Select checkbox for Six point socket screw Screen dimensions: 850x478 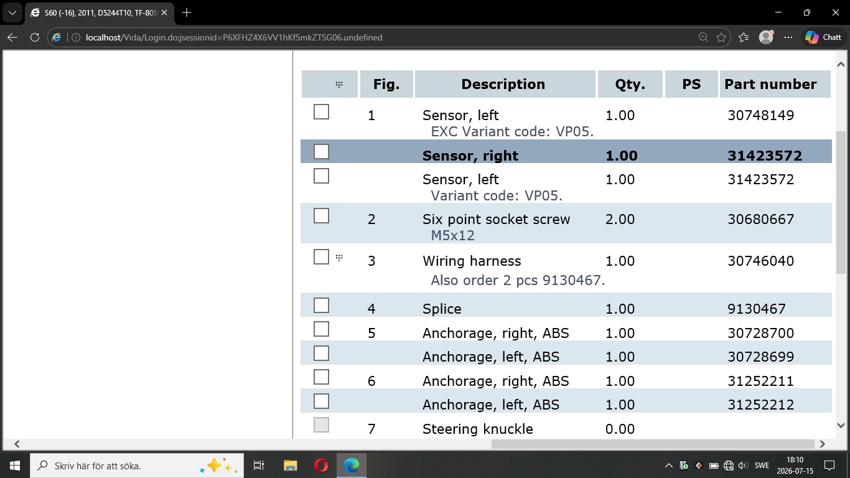[x=321, y=216]
